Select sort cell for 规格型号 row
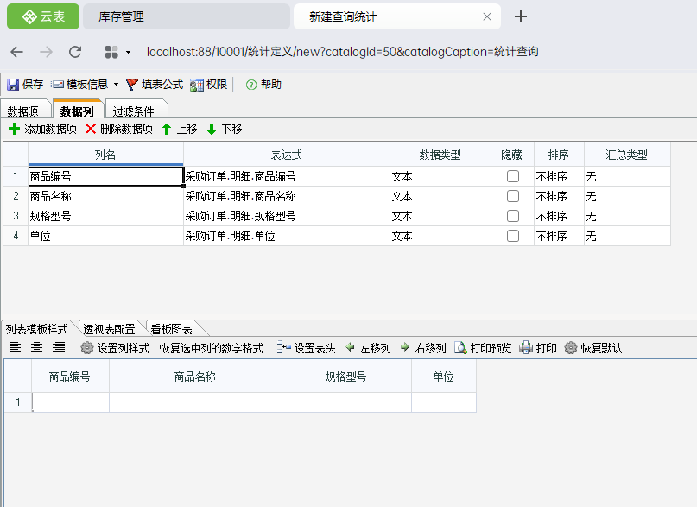This screenshot has width=697, height=507. coord(559,216)
